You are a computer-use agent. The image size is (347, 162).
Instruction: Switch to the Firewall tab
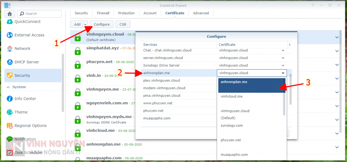pyautogui.click(x=103, y=13)
